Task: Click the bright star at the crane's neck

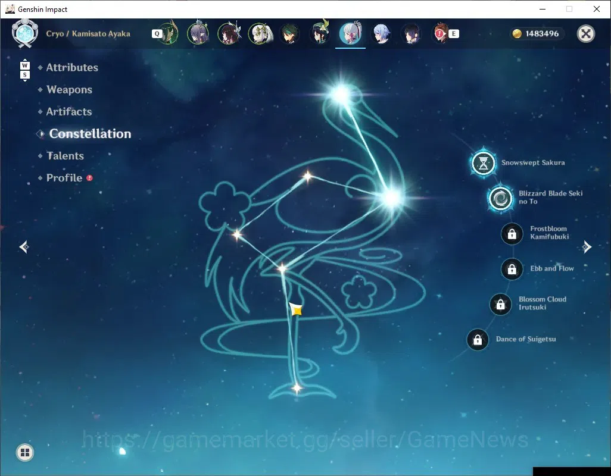Action: pyautogui.click(x=392, y=198)
